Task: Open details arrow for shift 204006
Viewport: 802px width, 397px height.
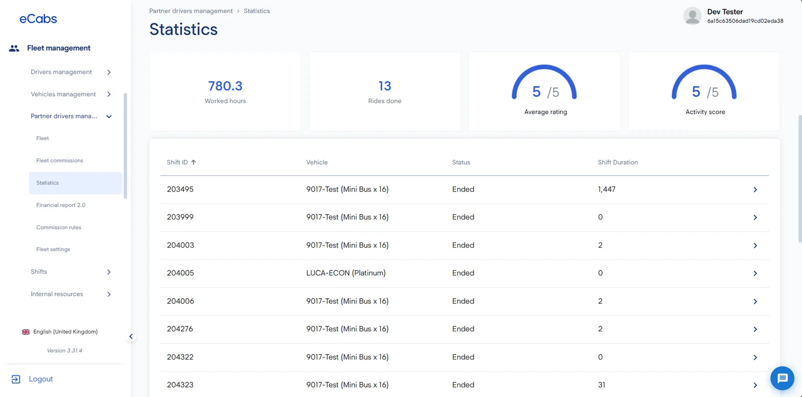Action: pos(755,301)
